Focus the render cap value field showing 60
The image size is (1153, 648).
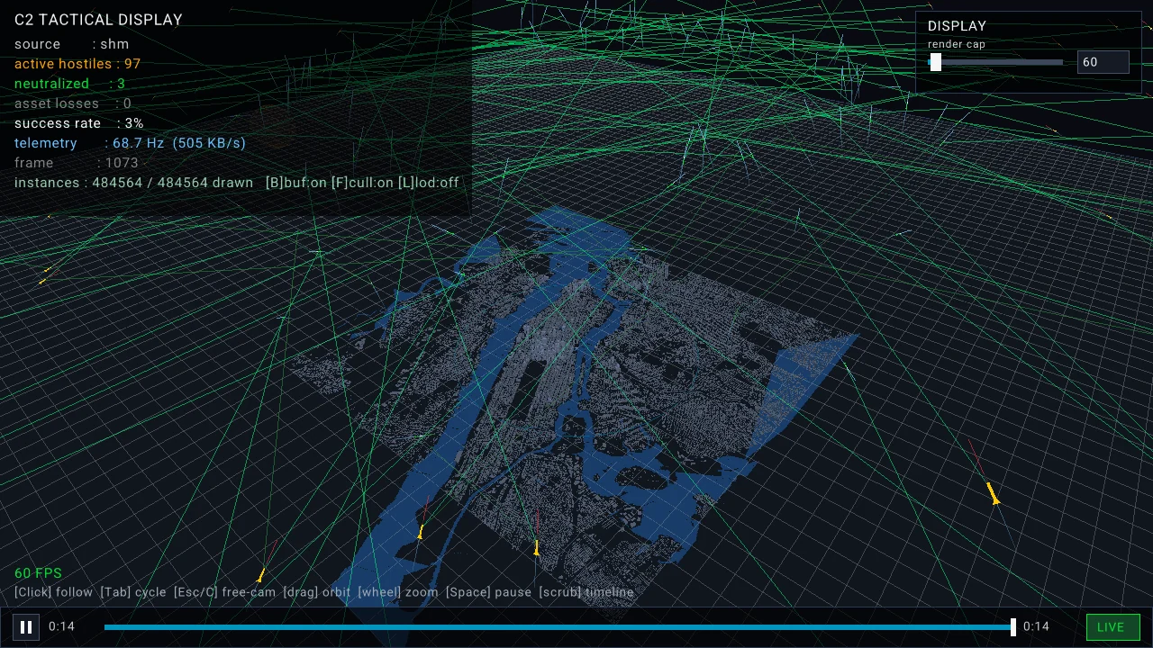click(1103, 62)
